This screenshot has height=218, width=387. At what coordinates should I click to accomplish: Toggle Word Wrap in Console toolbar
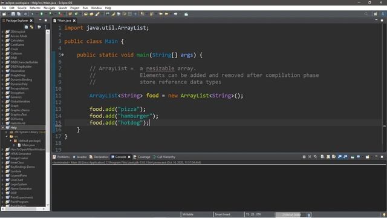[x=334, y=157]
